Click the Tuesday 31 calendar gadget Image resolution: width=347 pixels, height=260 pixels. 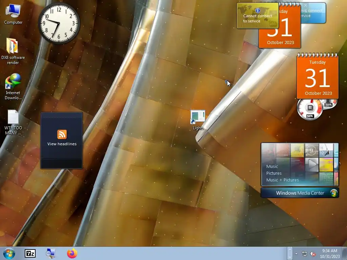318,76
